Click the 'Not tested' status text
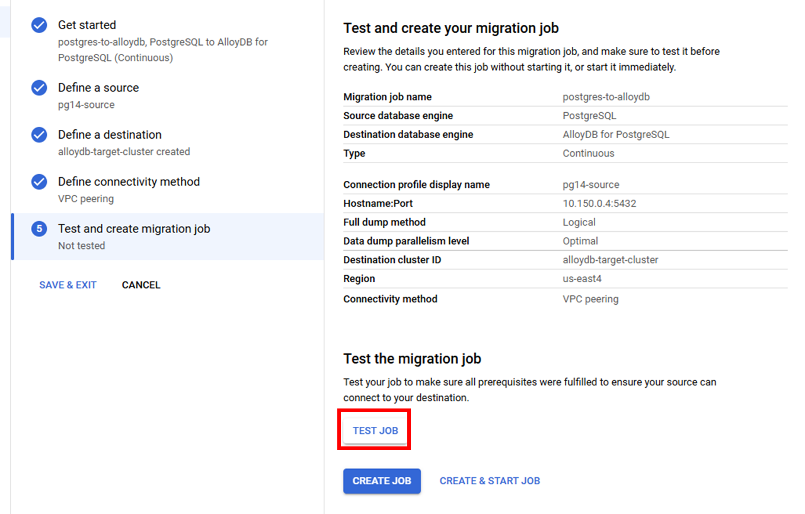This screenshot has width=805, height=514. pos(82,245)
